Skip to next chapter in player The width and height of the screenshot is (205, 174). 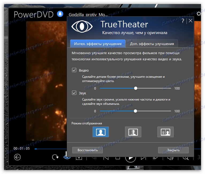[x=143, y=158]
